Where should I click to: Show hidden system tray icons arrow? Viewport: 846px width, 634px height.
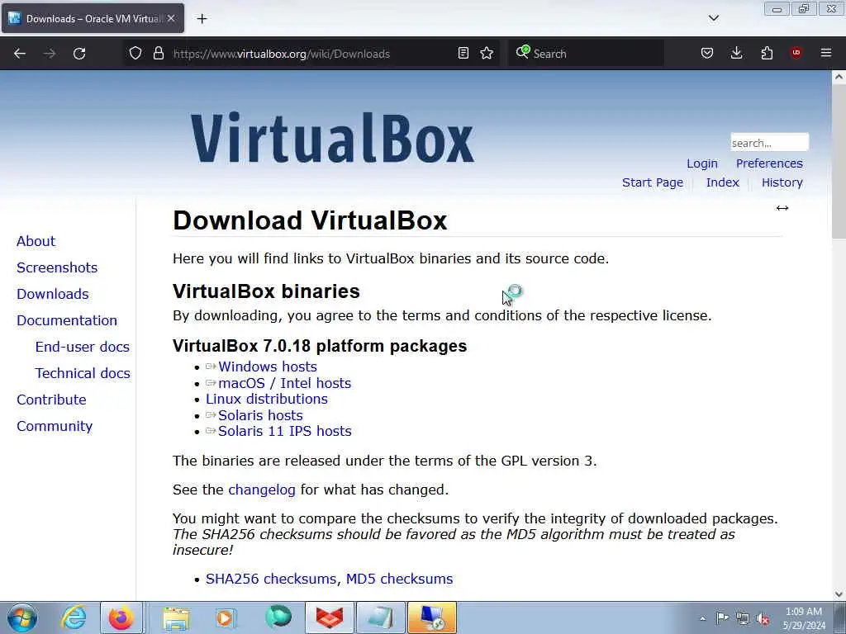pos(702,618)
